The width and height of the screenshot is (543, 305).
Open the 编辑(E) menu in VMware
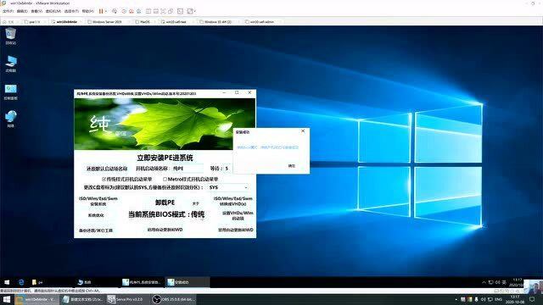(x=22, y=11)
